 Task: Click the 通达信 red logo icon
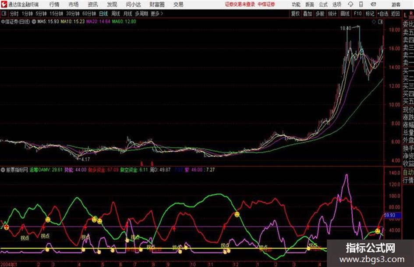4,4
